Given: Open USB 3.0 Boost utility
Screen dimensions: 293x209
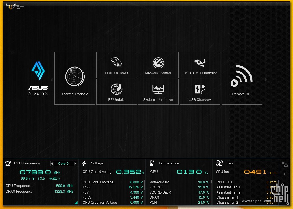Looking at the screenshot, I should point(116,65).
